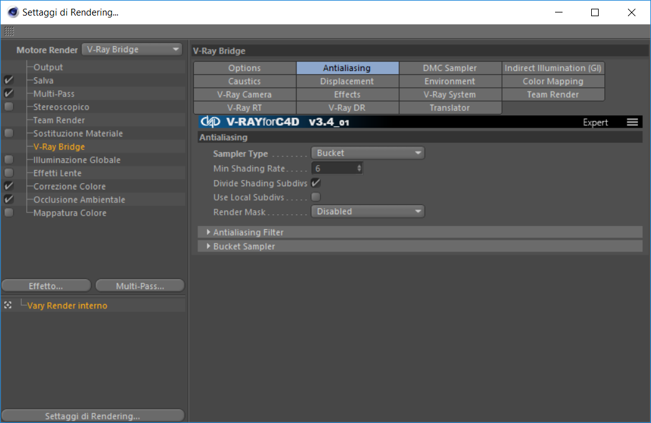
Task: Click the Cinema 4D application icon
Action: click(13, 12)
